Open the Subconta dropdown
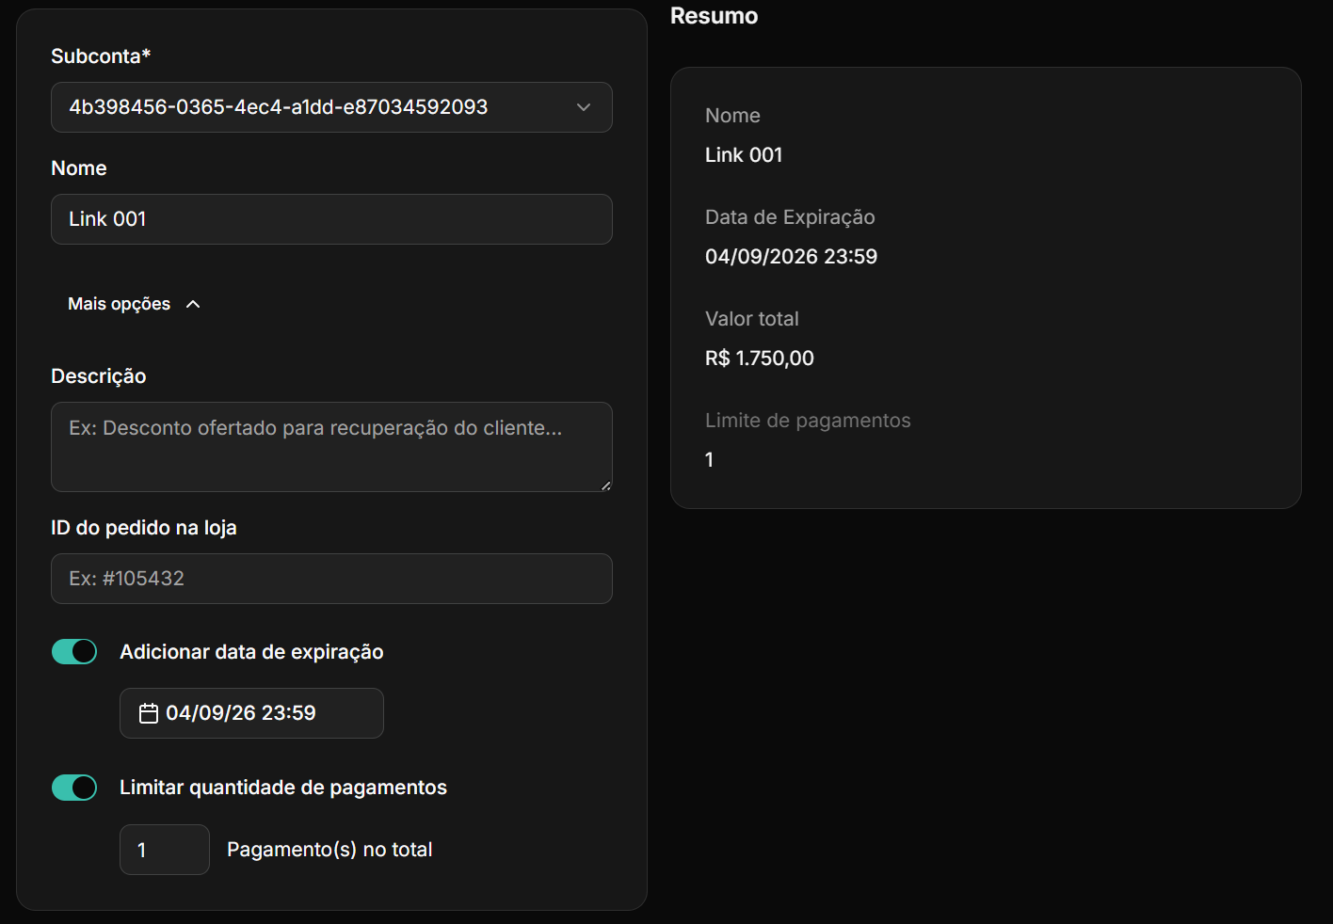1333x924 pixels. (x=331, y=107)
